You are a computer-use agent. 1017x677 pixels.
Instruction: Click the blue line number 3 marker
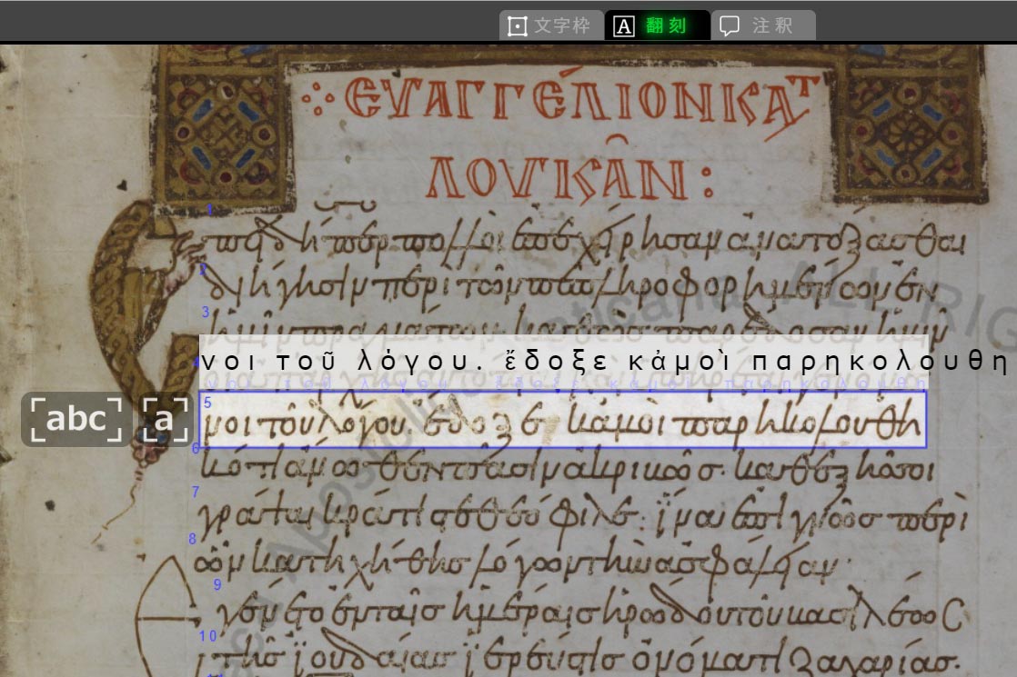(x=206, y=312)
